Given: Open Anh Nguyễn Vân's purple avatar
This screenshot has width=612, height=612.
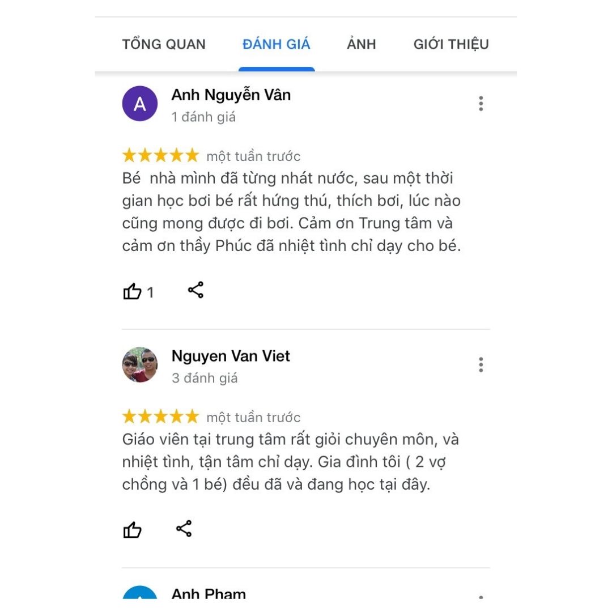Looking at the screenshot, I should (x=140, y=104).
